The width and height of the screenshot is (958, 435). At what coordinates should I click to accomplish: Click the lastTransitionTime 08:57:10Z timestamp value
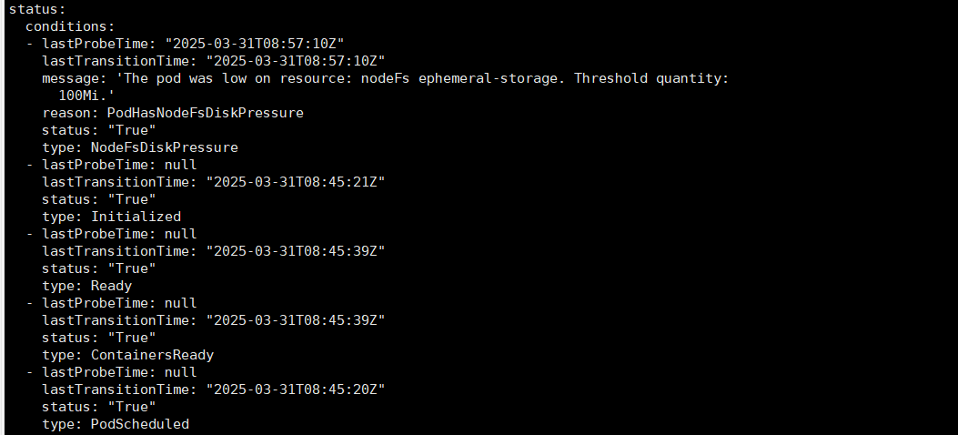click(296, 61)
